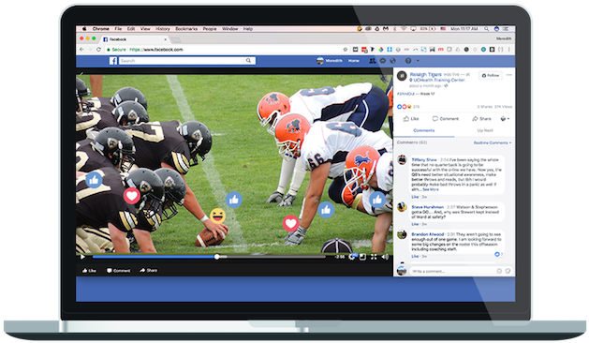Open video quality settings gear
Viewport: 589px width, 343px height.
(x=352, y=257)
